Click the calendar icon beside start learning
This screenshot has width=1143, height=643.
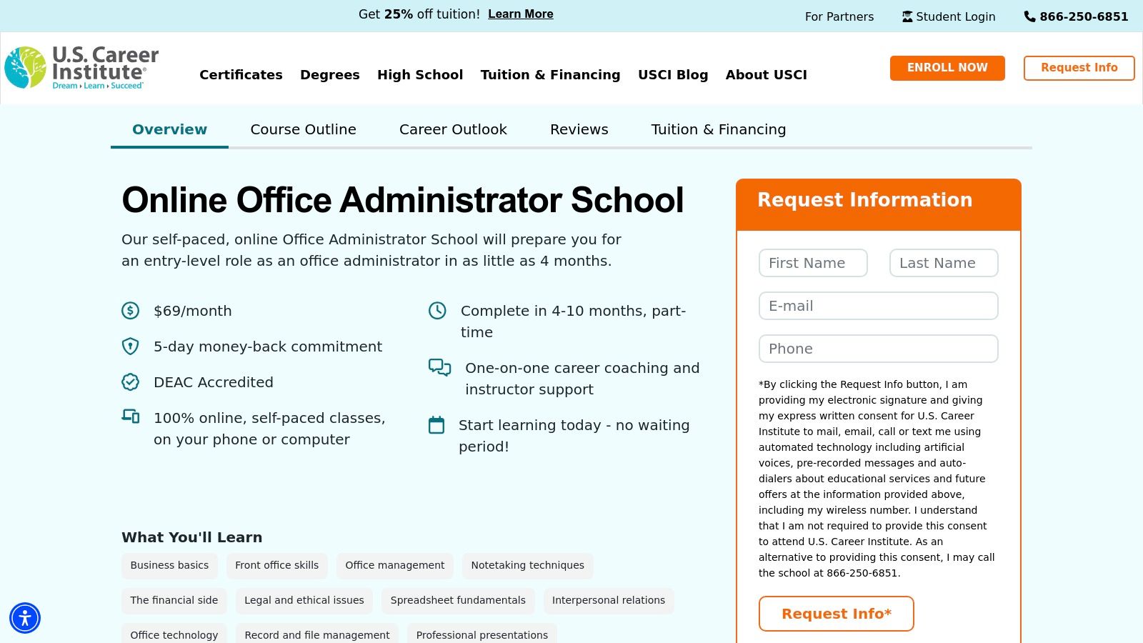(x=437, y=425)
